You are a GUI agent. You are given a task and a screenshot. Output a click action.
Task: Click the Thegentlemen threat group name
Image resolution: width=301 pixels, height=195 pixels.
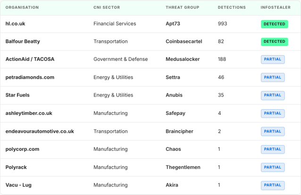[x=183, y=167]
